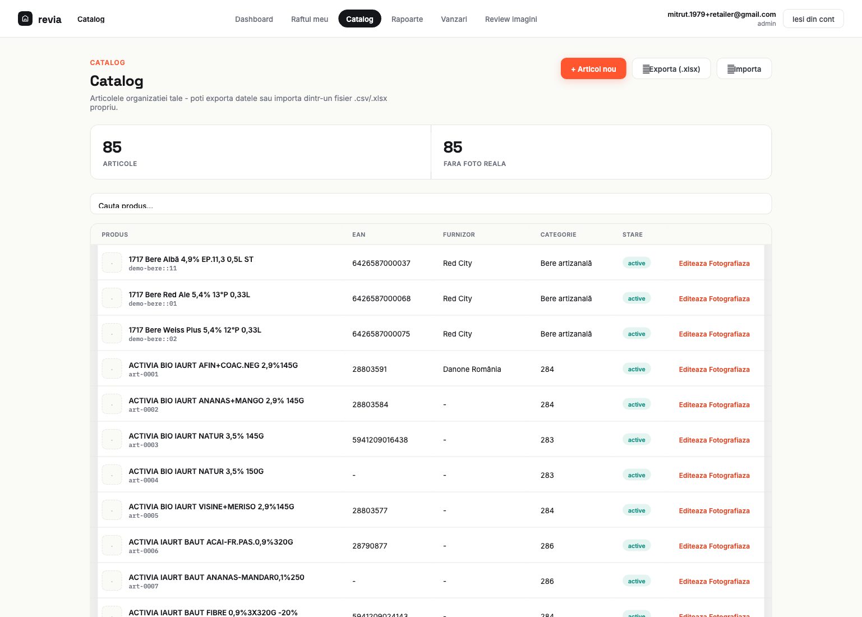Click active badge of 1717 Bere Albă
Screen dimensions: 862x617
(637, 263)
